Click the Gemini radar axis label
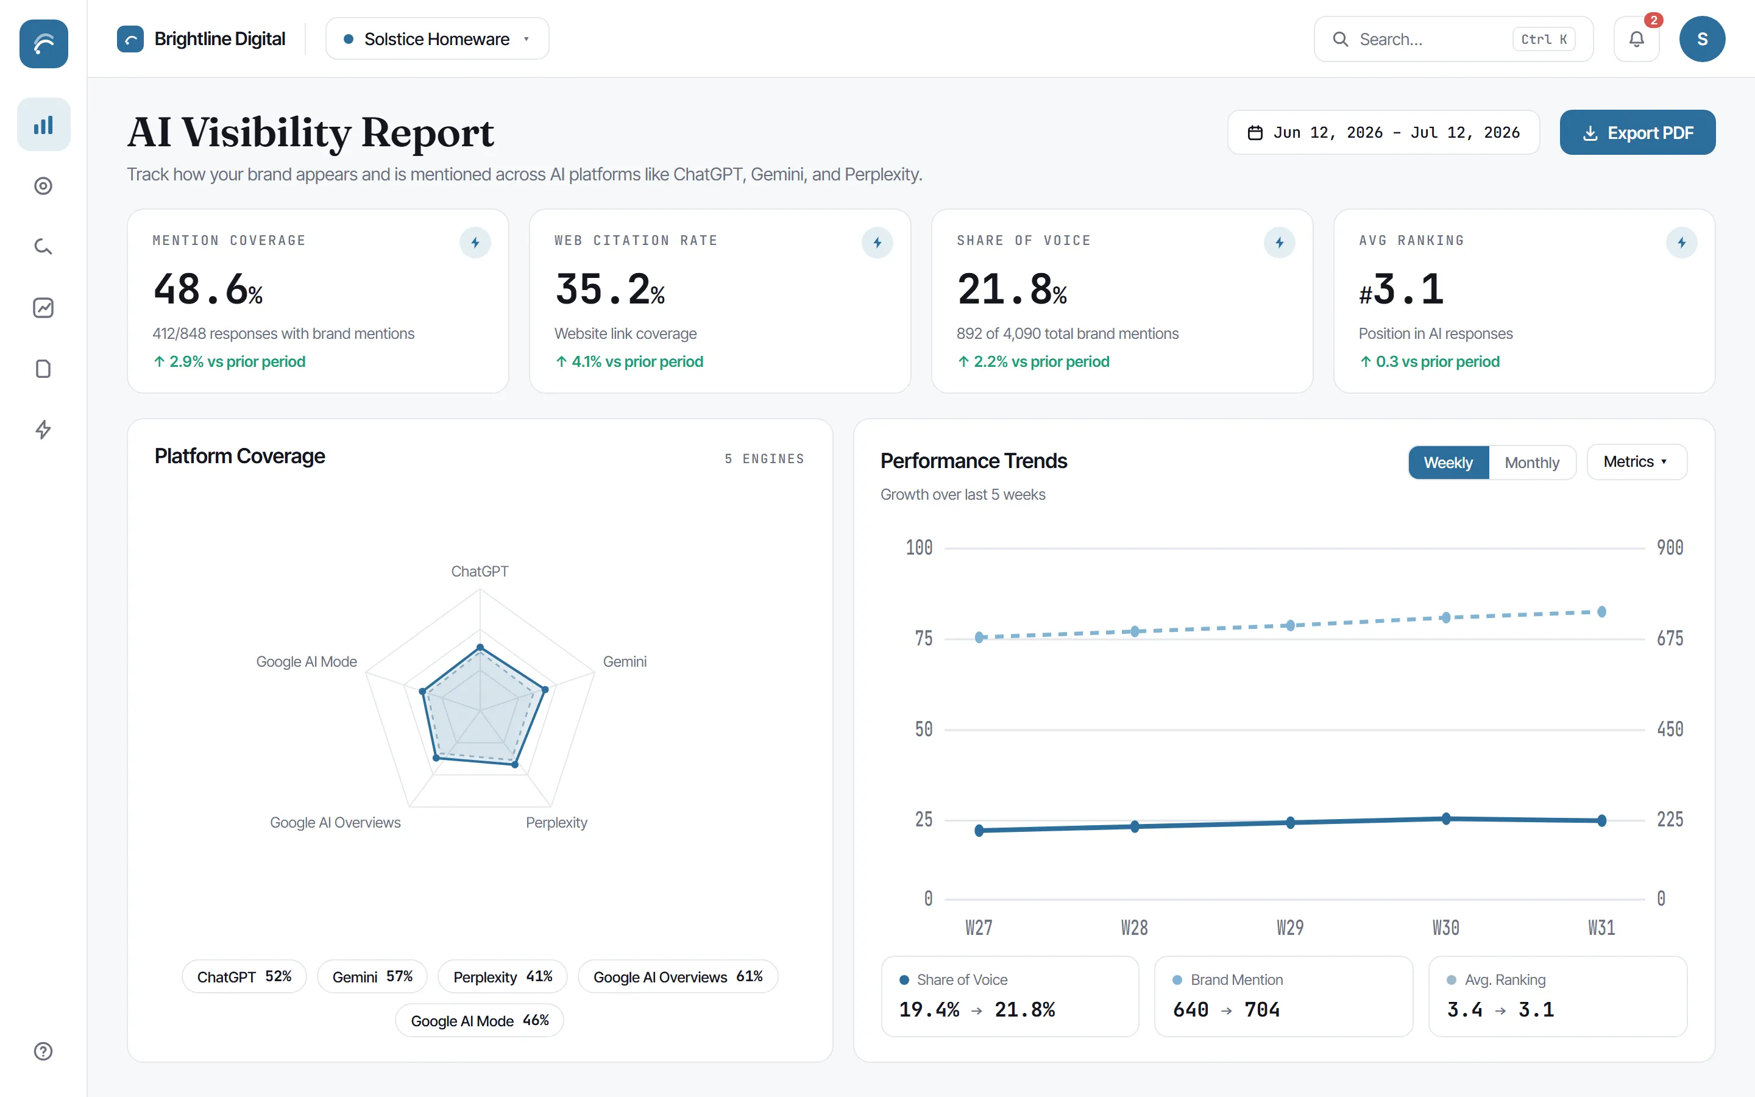Screen dimensions: 1755x1097 [x=625, y=662]
